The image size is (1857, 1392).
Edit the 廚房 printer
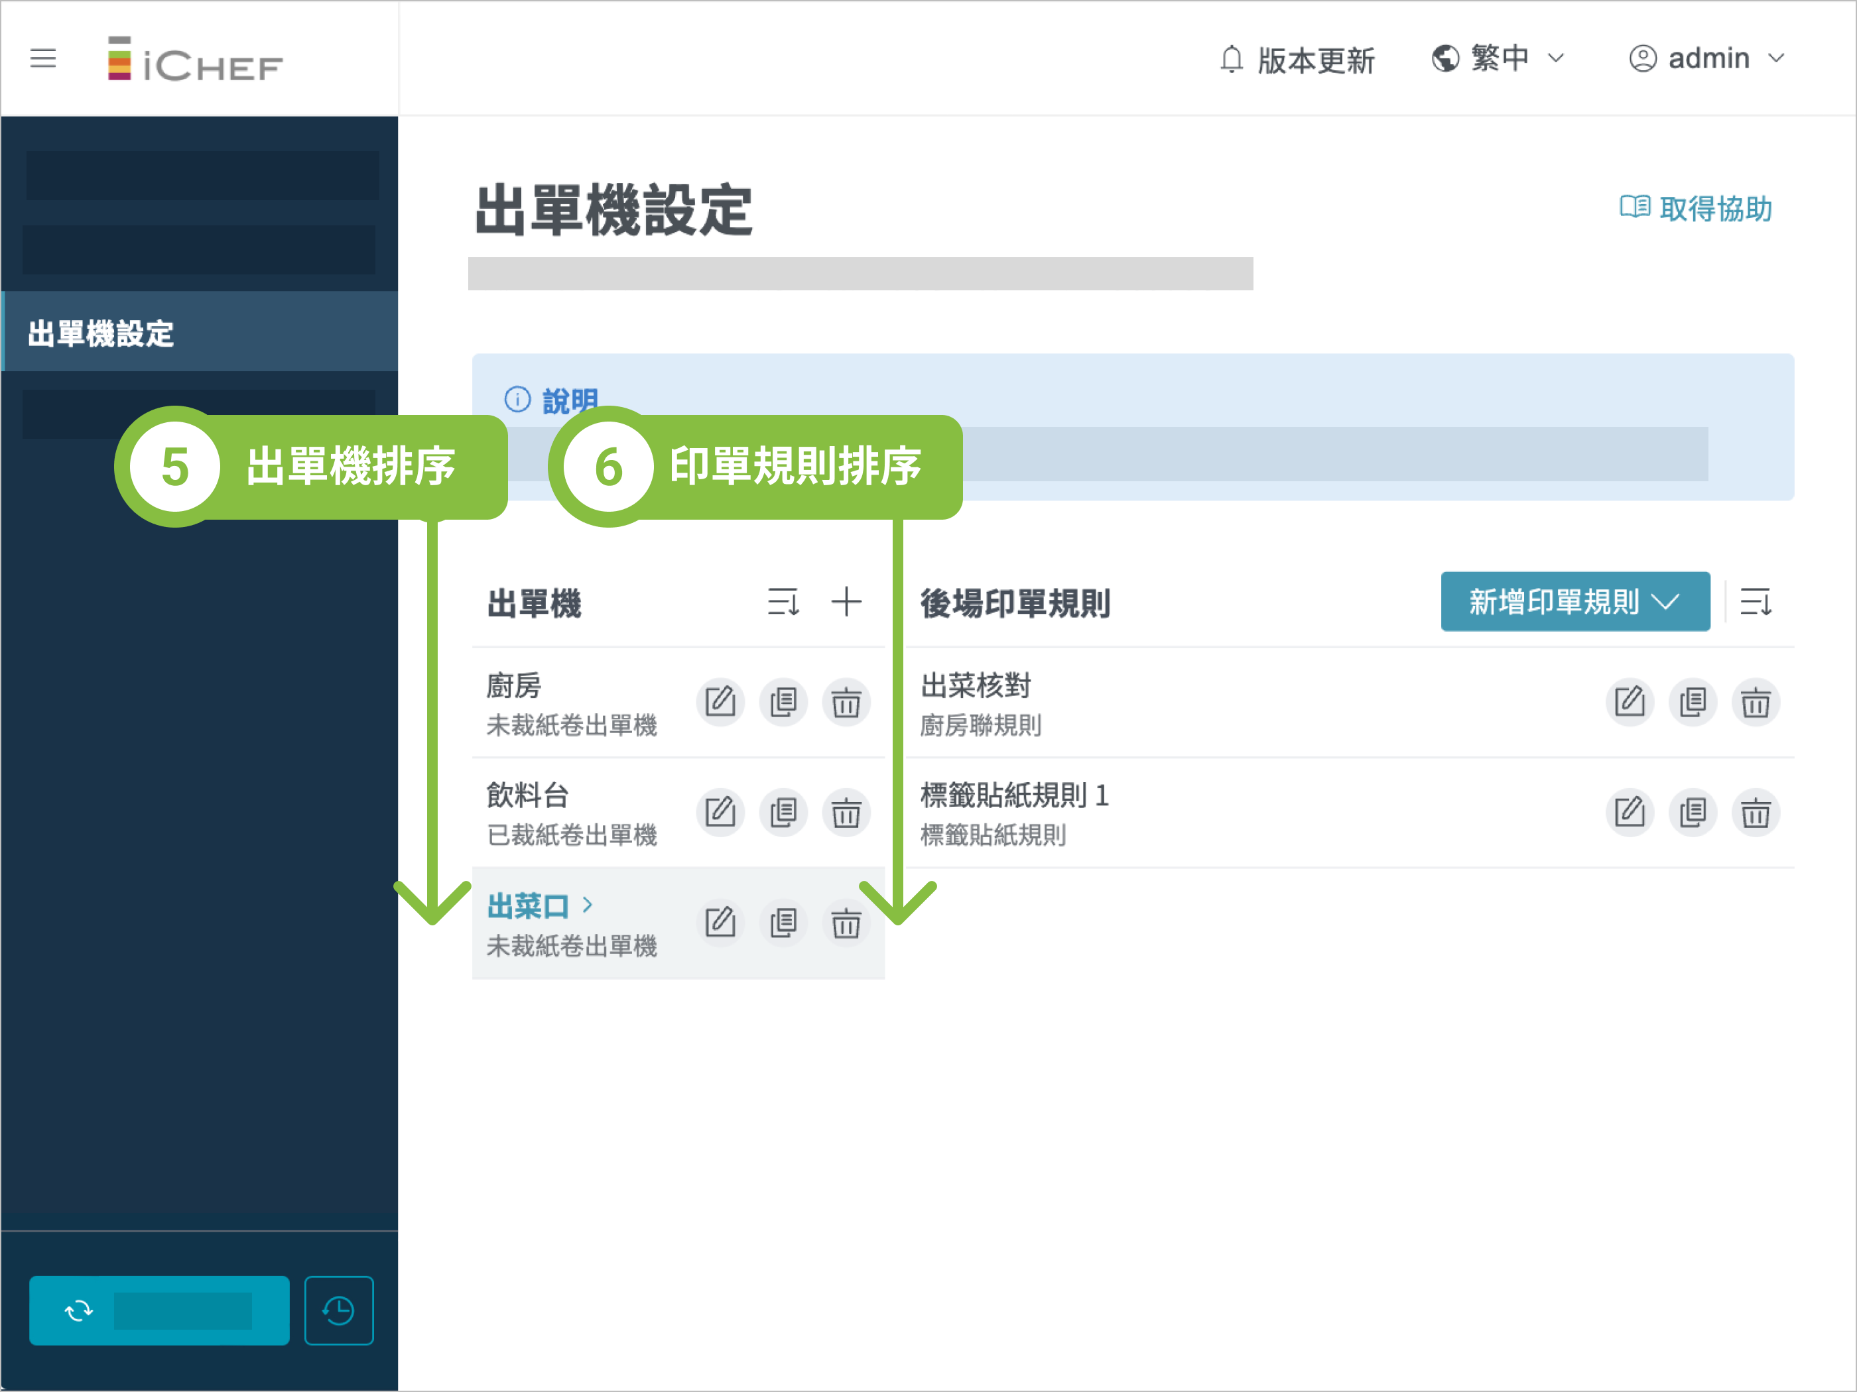point(720,702)
